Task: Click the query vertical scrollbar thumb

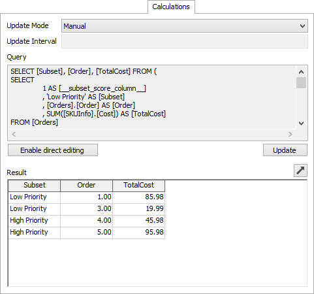Action: click(301, 82)
